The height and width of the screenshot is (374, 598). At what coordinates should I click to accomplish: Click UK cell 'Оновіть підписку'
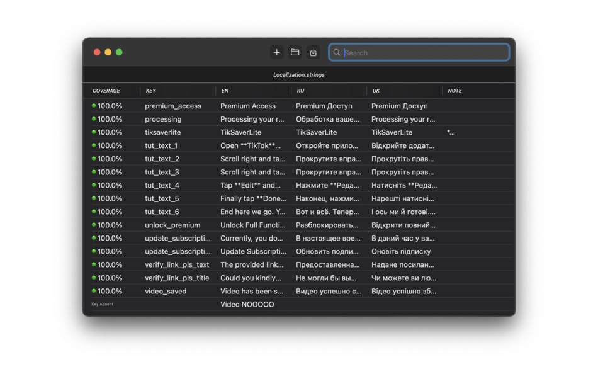[401, 251]
